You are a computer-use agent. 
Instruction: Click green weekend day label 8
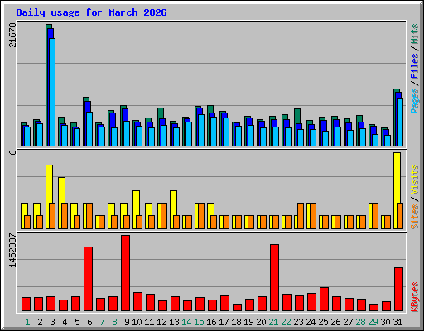coord(114,322)
